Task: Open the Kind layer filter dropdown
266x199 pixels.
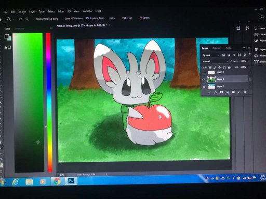Action: (211, 55)
